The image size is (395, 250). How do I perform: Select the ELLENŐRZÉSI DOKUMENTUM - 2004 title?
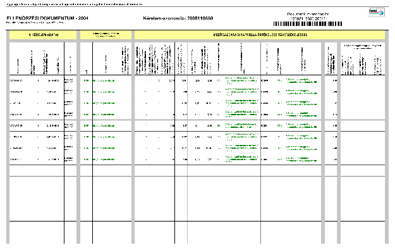47,18
